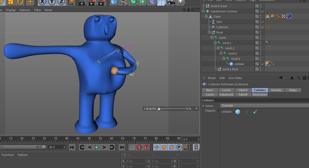309x168 pixels.
Task: Switch to the Falloff tab
Action: (x=243, y=95)
